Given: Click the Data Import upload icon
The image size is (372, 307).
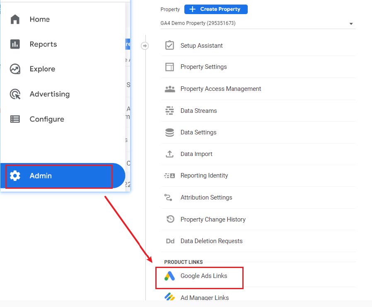Looking at the screenshot, I should [x=169, y=154].
